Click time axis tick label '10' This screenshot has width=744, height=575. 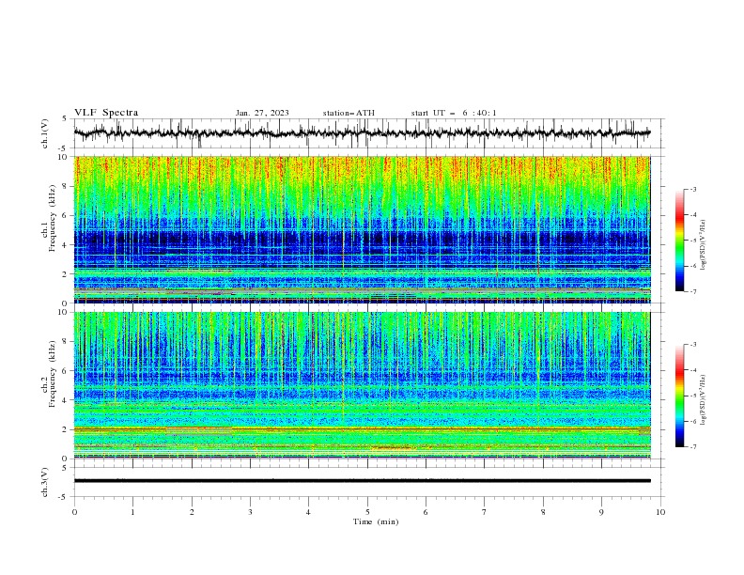coord(660,512)
